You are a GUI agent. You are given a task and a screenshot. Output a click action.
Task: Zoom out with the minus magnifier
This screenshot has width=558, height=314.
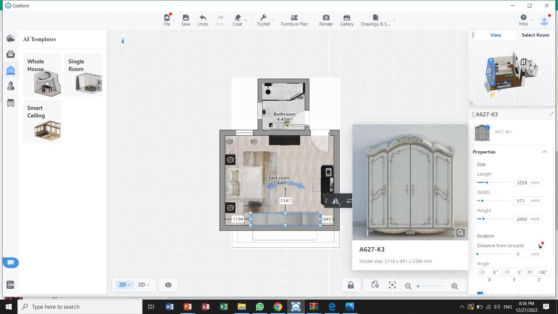click(408, 286)
